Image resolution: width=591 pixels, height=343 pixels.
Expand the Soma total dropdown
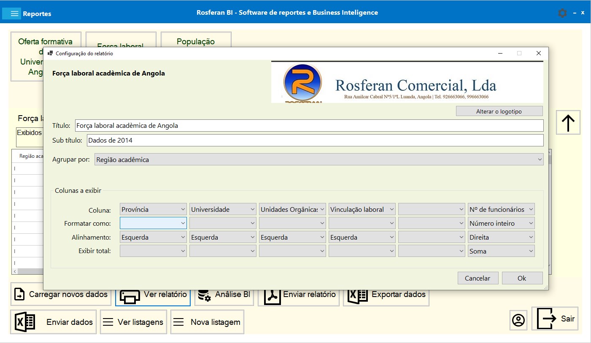click(501, 251)
